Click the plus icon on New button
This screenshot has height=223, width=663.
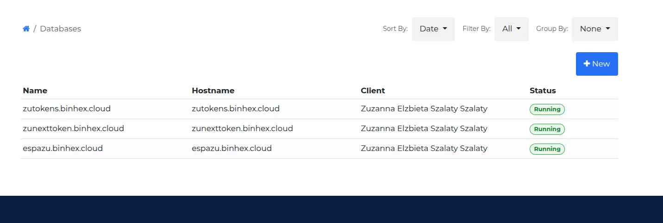[587, 64]
